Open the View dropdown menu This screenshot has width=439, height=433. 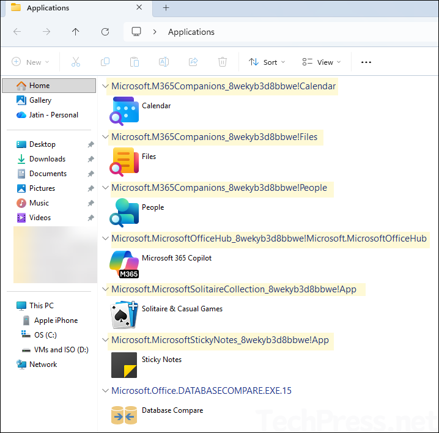coord(322,62)
